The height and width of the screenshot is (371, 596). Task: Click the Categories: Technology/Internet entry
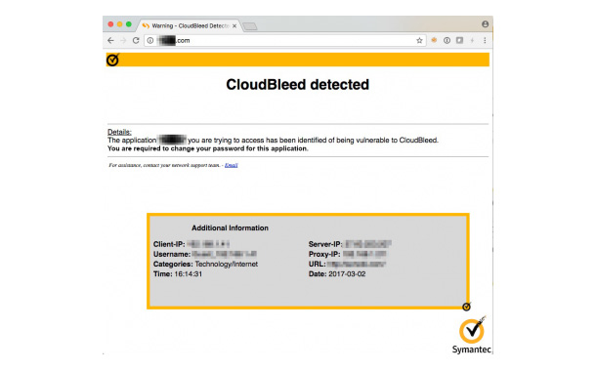(205, 264)
